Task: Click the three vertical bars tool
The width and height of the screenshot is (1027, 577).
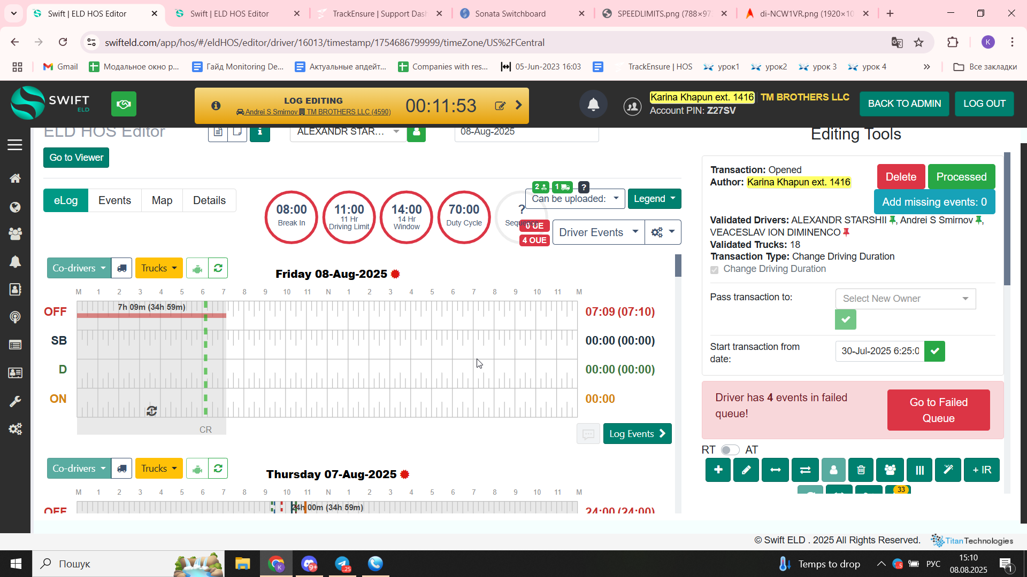Action: coord(919,470)
